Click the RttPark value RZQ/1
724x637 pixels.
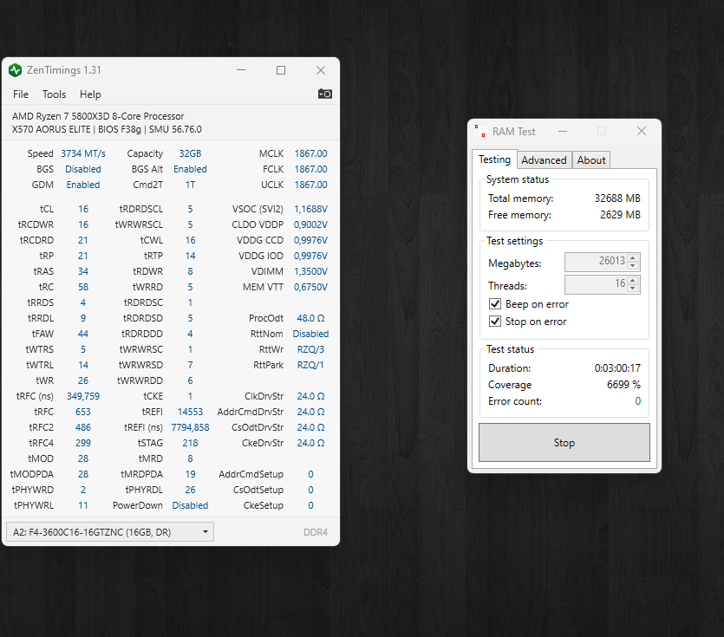click(x=310, y=365)
